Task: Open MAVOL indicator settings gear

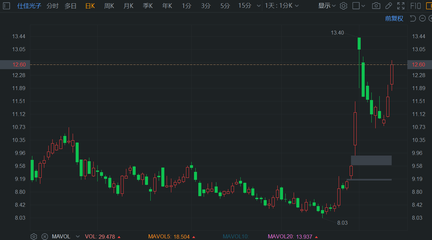Action: point(34,236)
